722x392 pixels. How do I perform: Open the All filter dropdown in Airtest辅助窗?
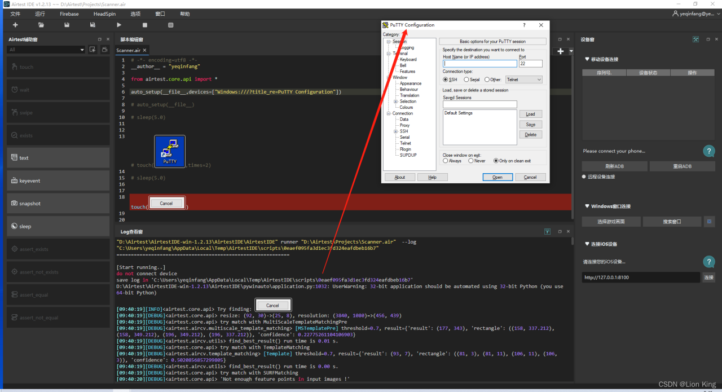pyautogui.click(x=46, y=50)
